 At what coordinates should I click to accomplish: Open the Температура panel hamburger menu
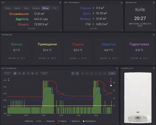click(x=154, y=35)
